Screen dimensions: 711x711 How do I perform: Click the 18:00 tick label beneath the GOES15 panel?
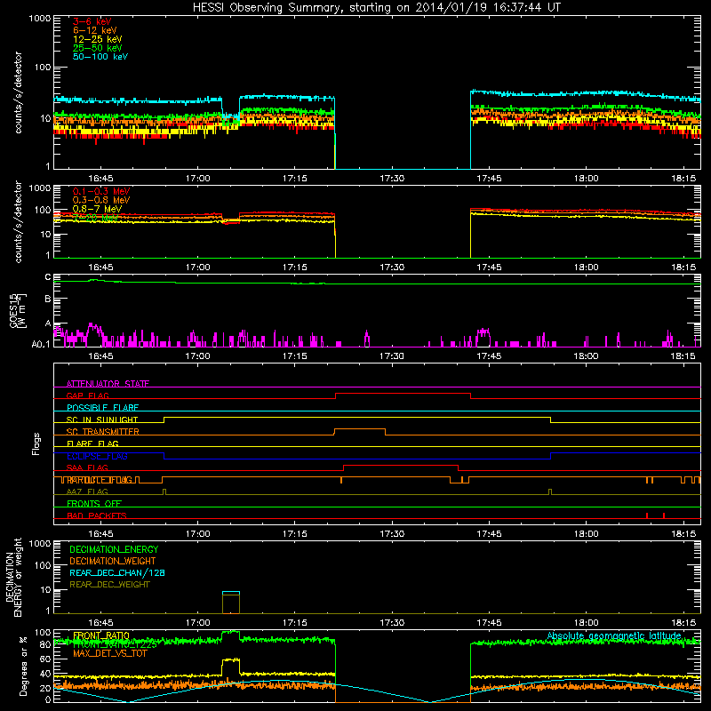tap(586, 356)
